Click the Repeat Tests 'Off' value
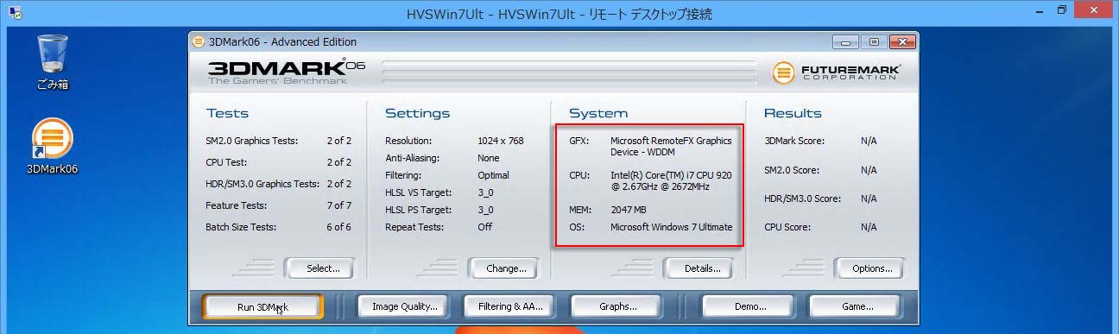 coord(484,227)
